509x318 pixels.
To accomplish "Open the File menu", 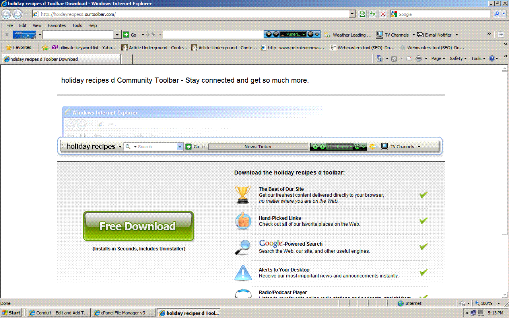I will click(10, 25).
